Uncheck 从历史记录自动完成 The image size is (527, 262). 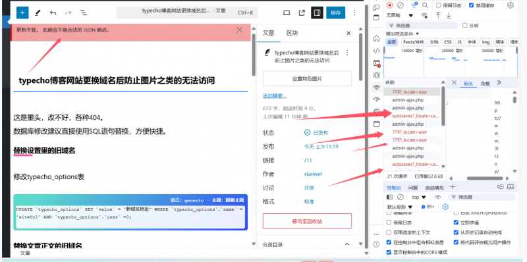click(x=456, y=232)
